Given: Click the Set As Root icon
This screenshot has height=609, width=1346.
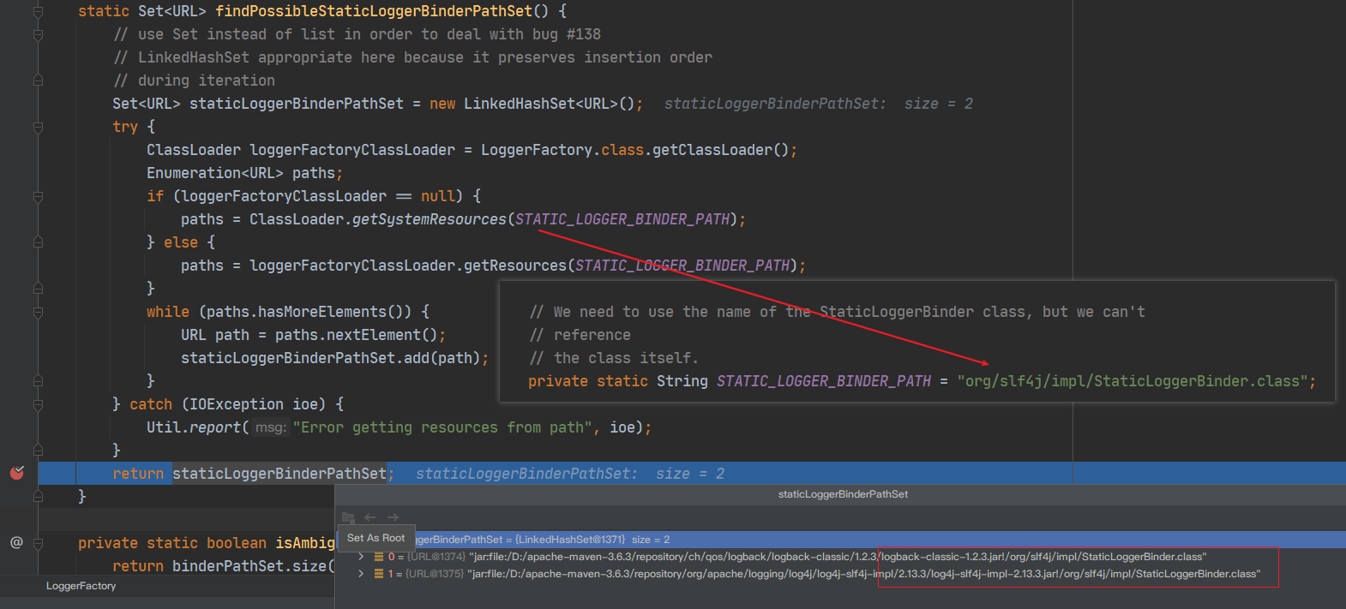Looking at the screenshot, I should click(348, 517).
